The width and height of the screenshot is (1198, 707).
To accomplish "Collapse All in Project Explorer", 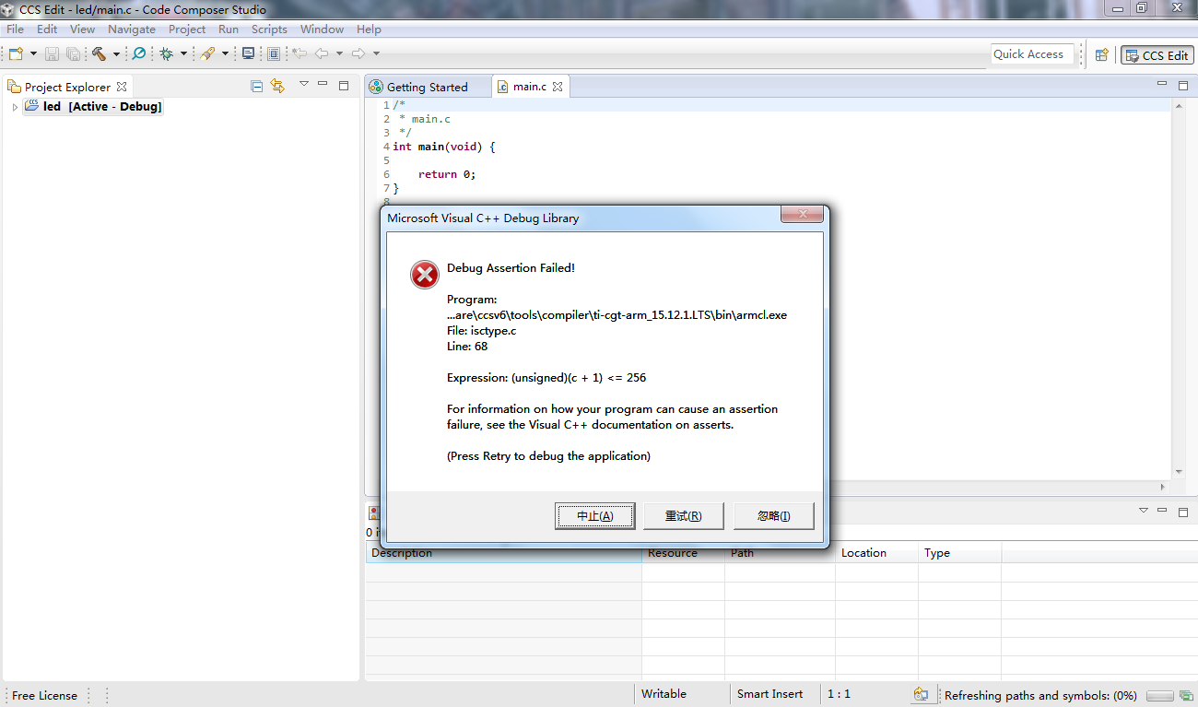I will coord(257,87).
